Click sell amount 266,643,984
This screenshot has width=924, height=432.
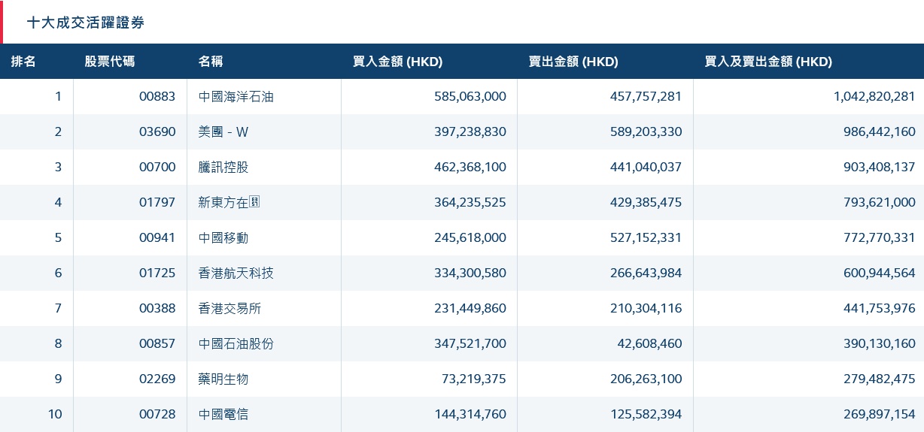click(x=646, y=273)
